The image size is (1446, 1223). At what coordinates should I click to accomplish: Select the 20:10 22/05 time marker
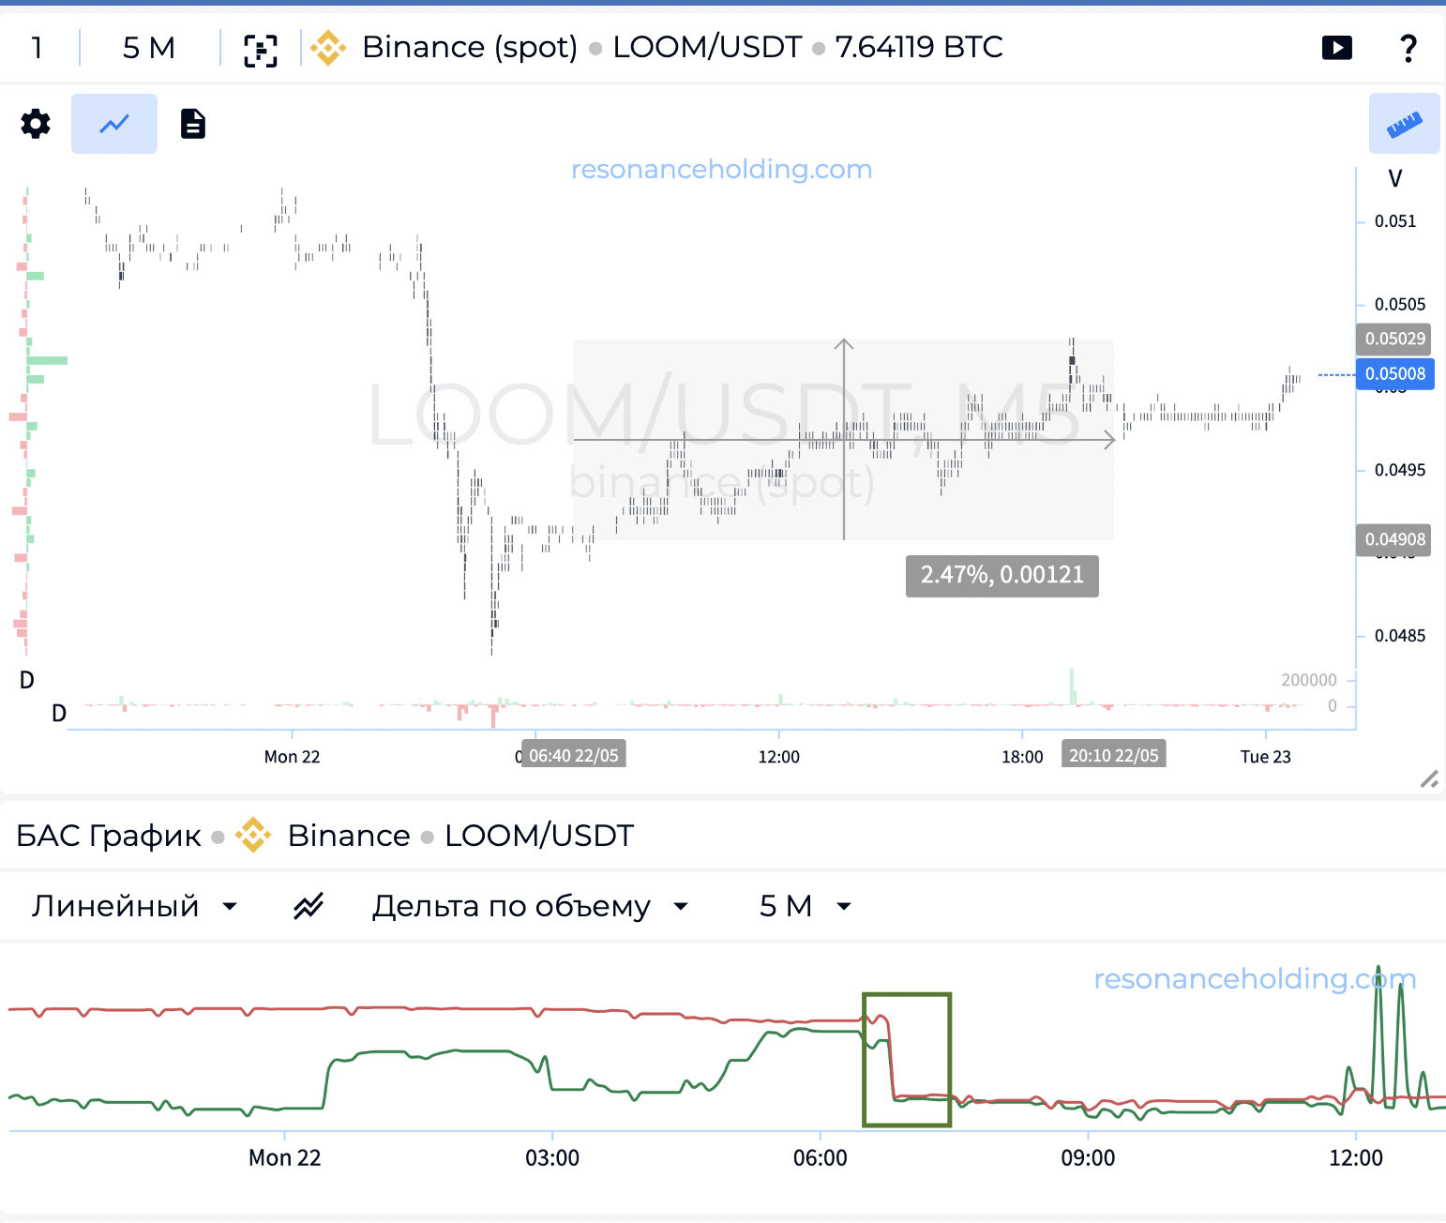(x=1114, y=755)
